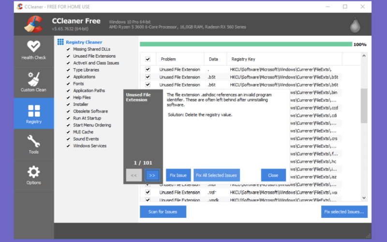The image size is (387, 242).
Task: Maximize the CCleaner window
Action: pyautogui.click(x=345, y=7)
